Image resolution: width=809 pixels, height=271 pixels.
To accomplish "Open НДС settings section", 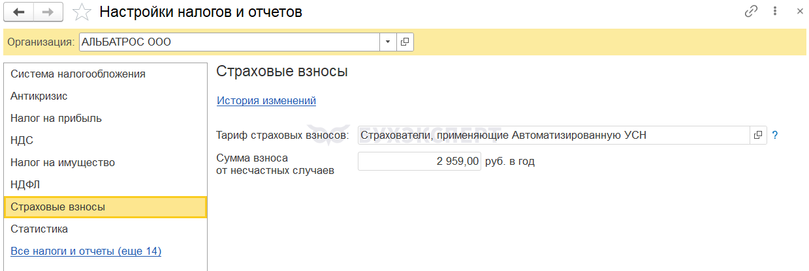I will pos(22,140).
